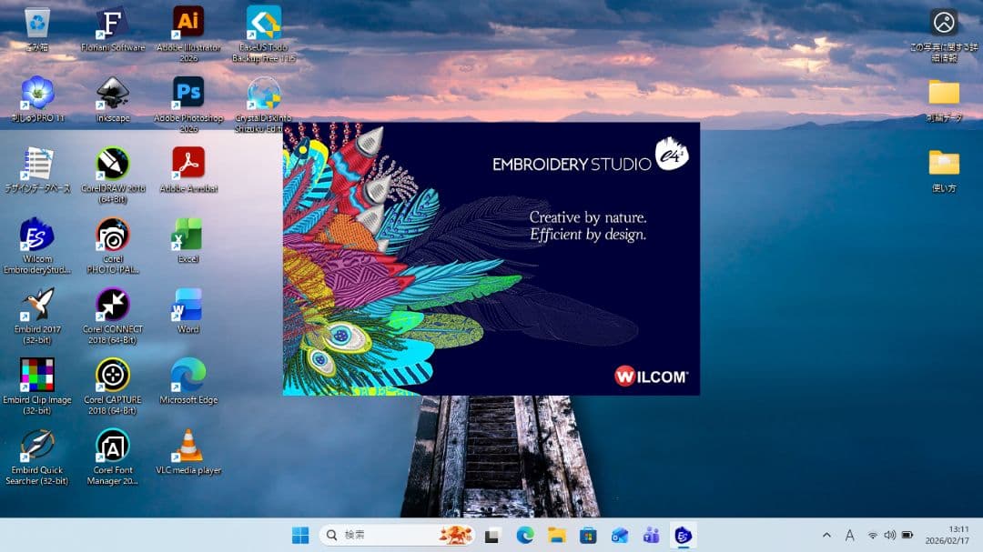This screenshot has height=552, width=983.
Task: Open the Recycle Bin desktop icon
Action: [37, 28]
